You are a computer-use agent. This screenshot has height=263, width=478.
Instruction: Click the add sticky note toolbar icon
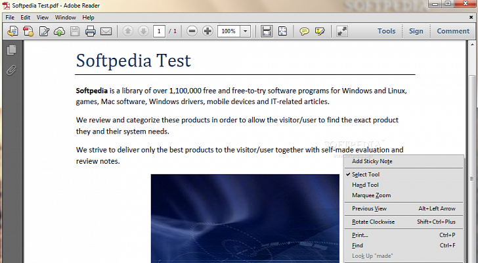(x=305, y=31)
